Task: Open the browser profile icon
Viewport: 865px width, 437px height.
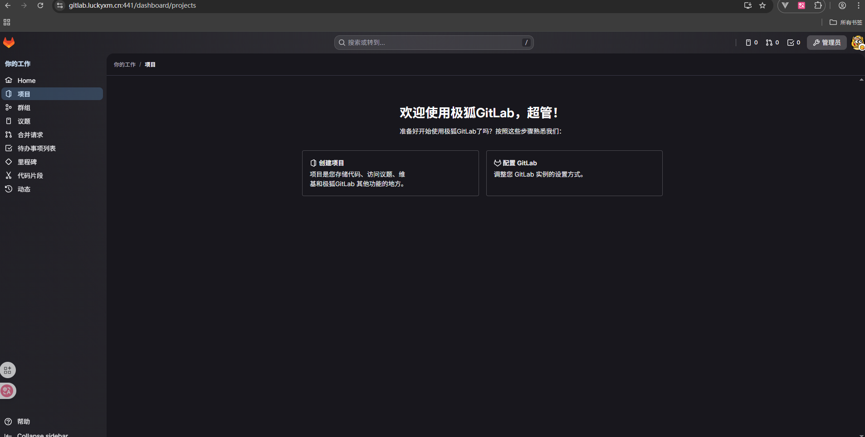Action: tap(842, 5)
